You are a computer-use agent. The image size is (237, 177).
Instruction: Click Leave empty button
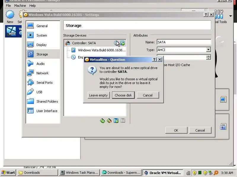[x=98, y=95]
